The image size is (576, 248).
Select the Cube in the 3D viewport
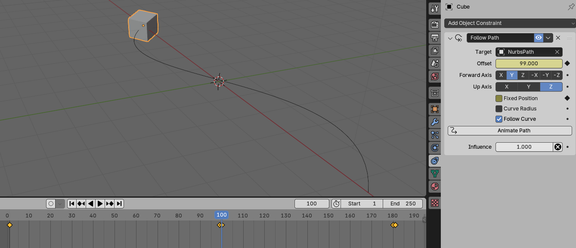click(143, 26)
